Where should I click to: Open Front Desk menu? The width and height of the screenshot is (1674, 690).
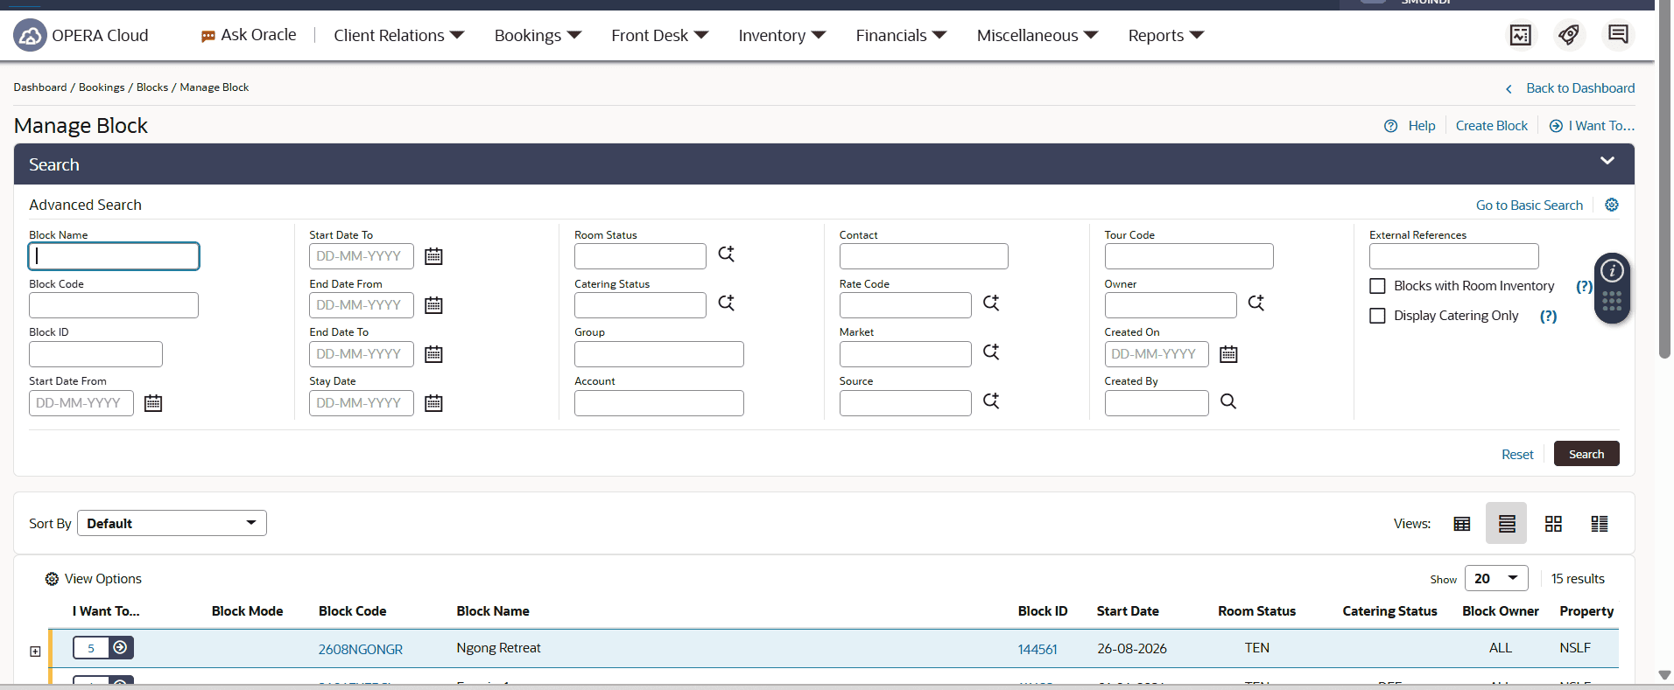tap(659, 35)
